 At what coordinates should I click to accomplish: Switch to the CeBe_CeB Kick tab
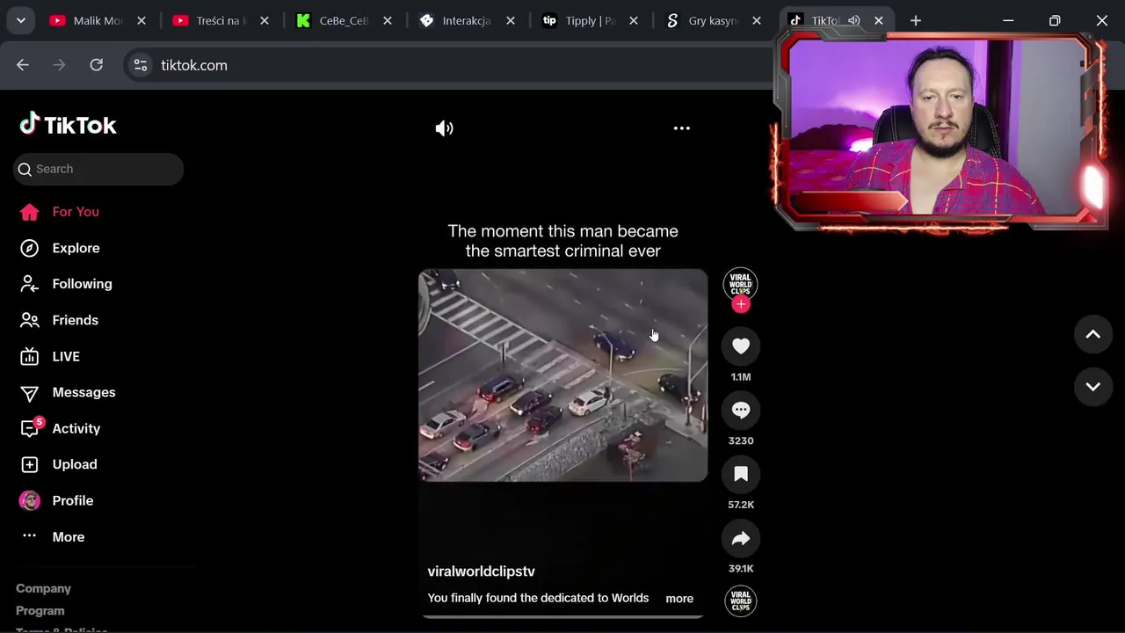(343, 20)
